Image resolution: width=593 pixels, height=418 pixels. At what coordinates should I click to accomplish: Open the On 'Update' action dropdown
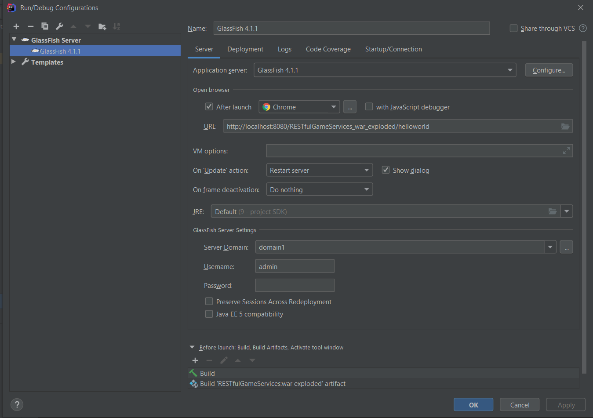(320, 170)
